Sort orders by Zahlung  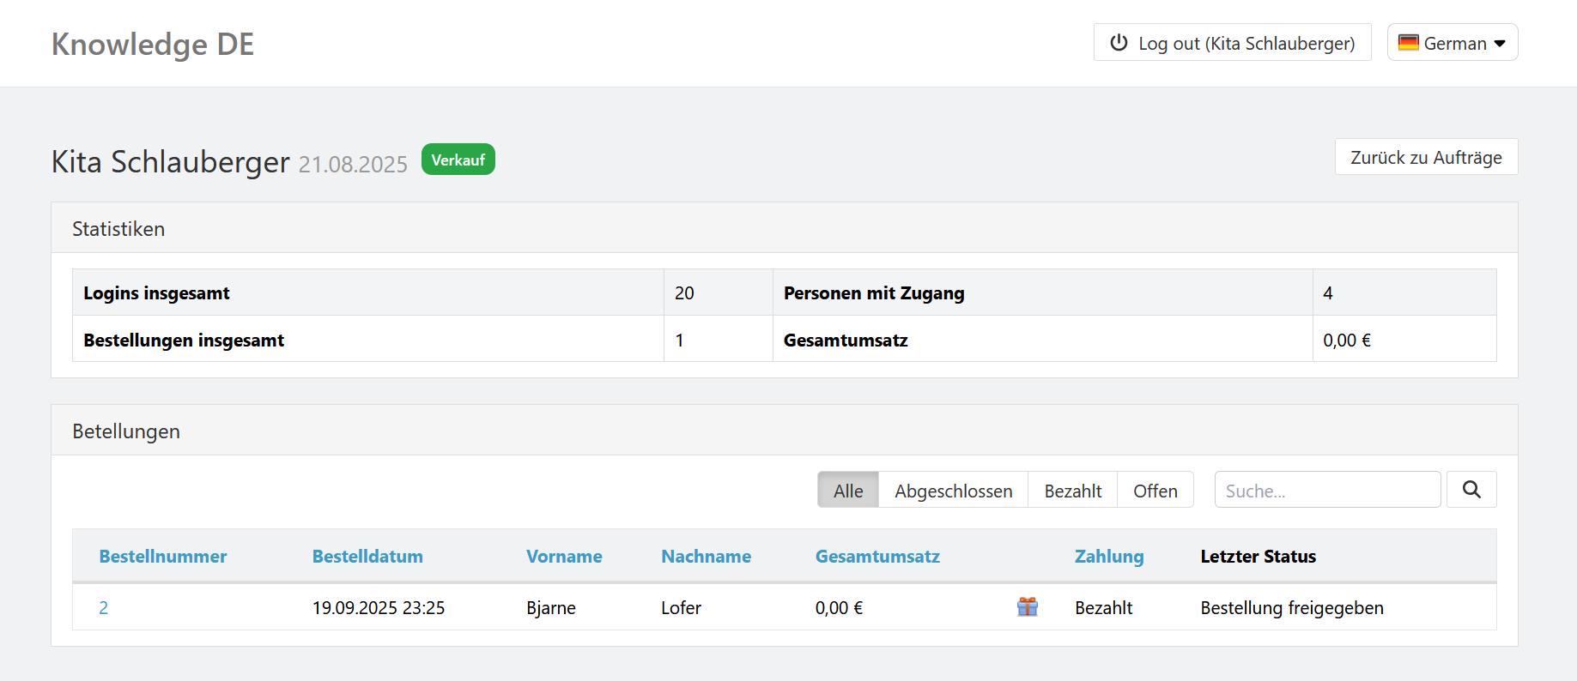[x=1109, y=557]
